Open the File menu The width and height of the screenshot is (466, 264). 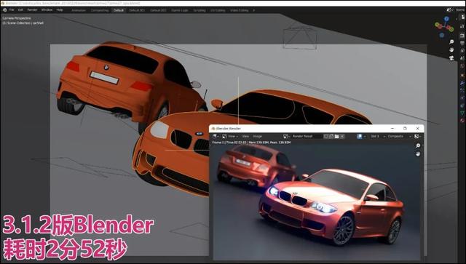coord(12,9)
